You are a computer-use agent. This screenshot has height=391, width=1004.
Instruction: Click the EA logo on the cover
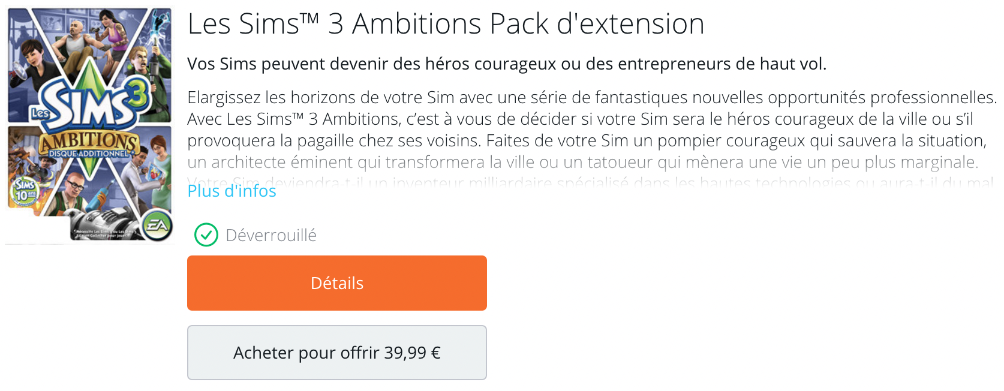158,225
